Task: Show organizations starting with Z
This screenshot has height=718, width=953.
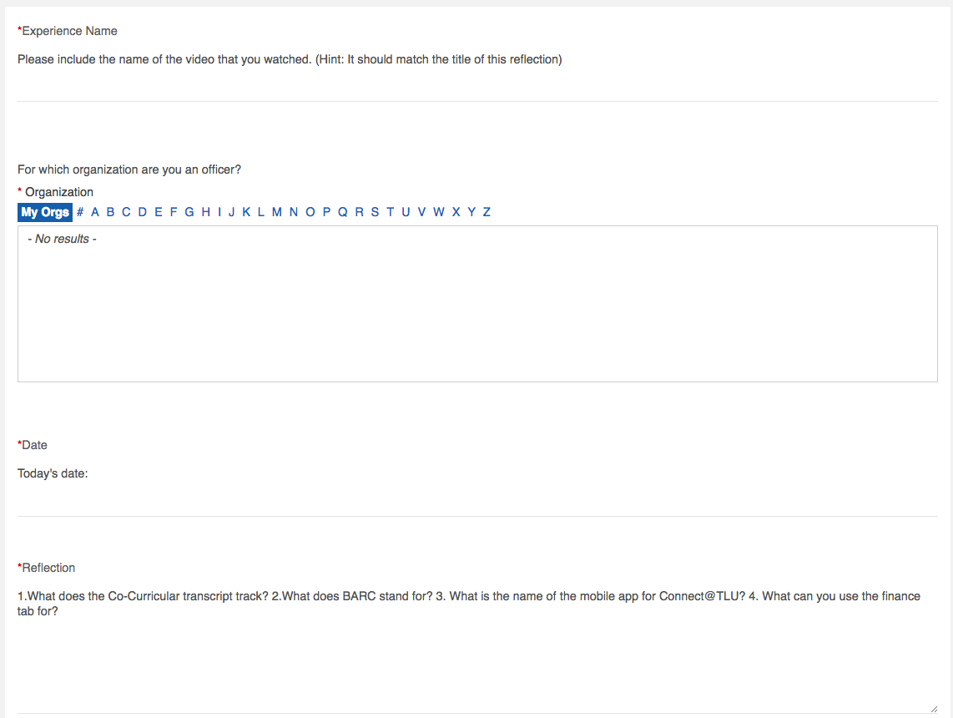Action: pos(487,212)
